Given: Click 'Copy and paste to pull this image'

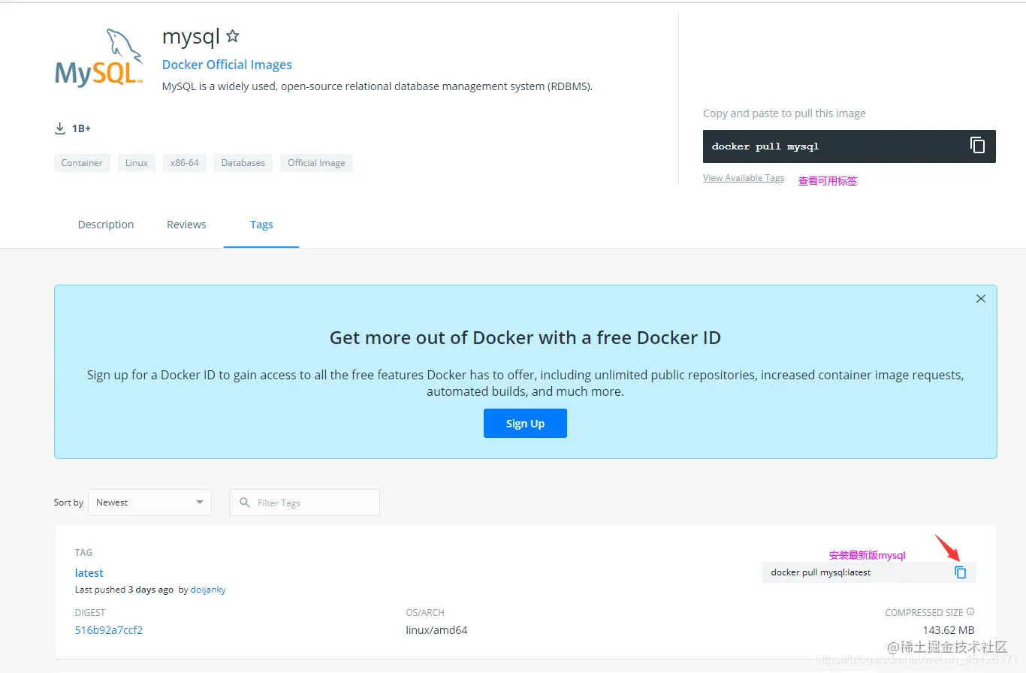Looking at the screenshot, I should (x=784, y=113).
